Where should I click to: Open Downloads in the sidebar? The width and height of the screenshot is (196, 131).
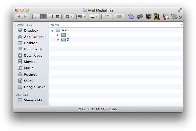coord(31,55)
